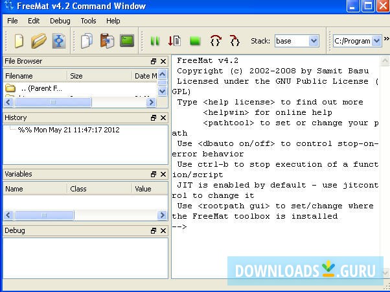Click the 'Type <help license>' console line

tap(270, 102)
